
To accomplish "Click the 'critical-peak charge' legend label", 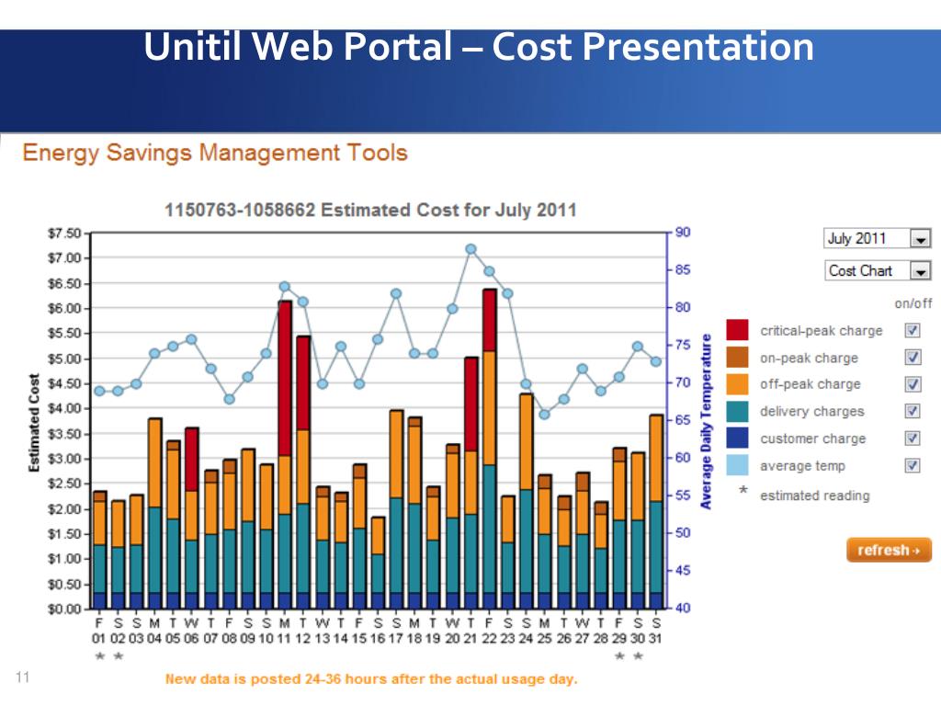I will pyautogui.click(x=821, y=331).
